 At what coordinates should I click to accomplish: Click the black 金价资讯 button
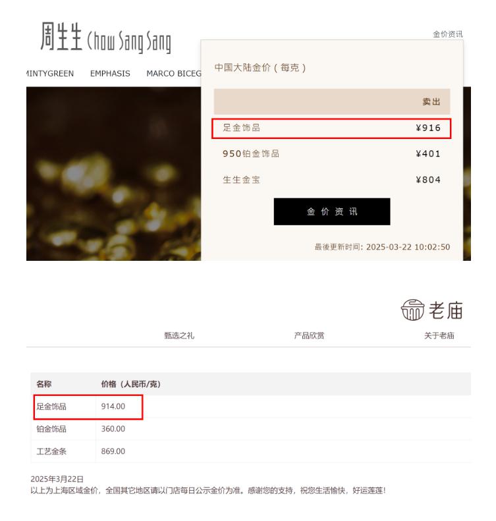331,211
